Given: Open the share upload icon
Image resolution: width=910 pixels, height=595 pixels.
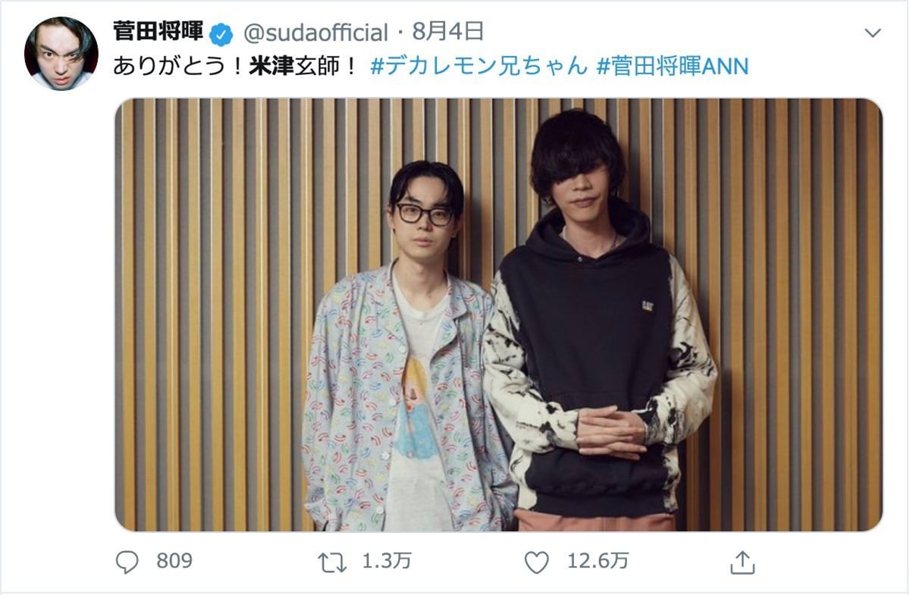Looking at the screenshot, I should [742, 562].
